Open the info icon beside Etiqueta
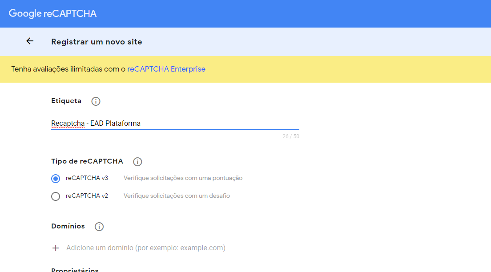The image size is (491, 272). pyautogui.click(x=96, y=101)
